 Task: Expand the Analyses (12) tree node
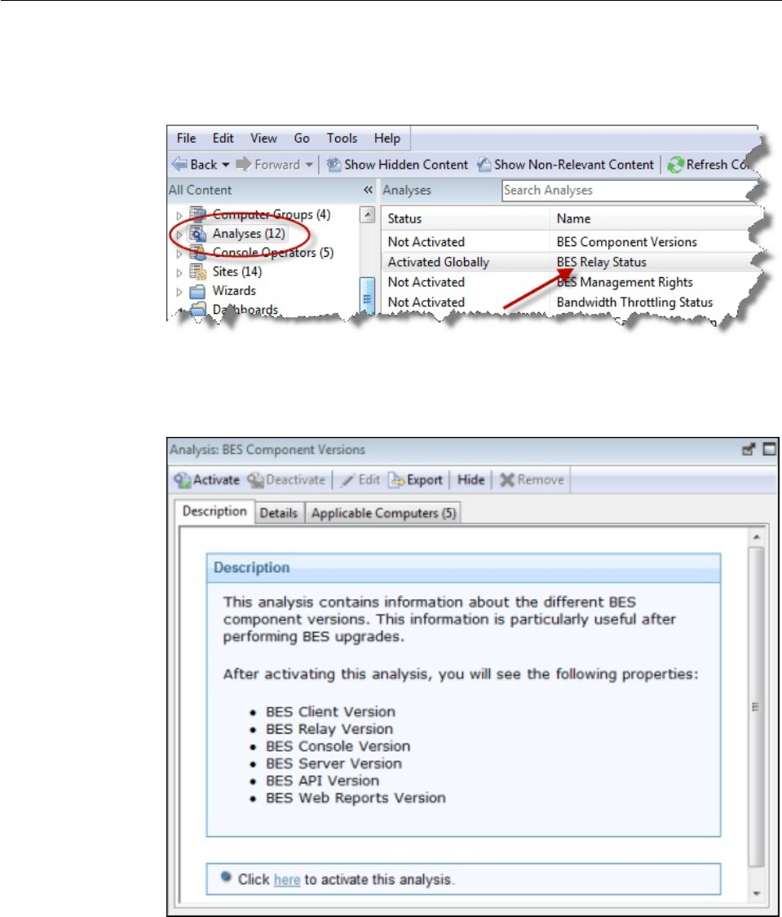(x=179, y=235)
